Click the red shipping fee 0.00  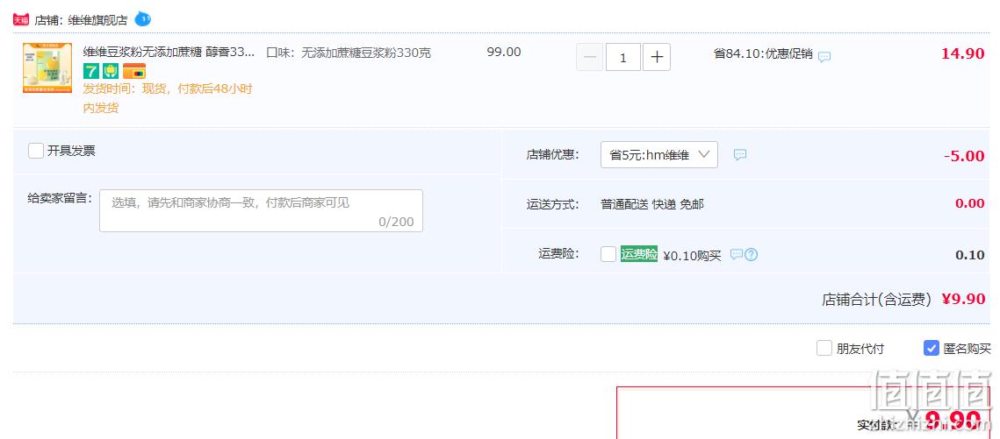[x=970, y=203]
